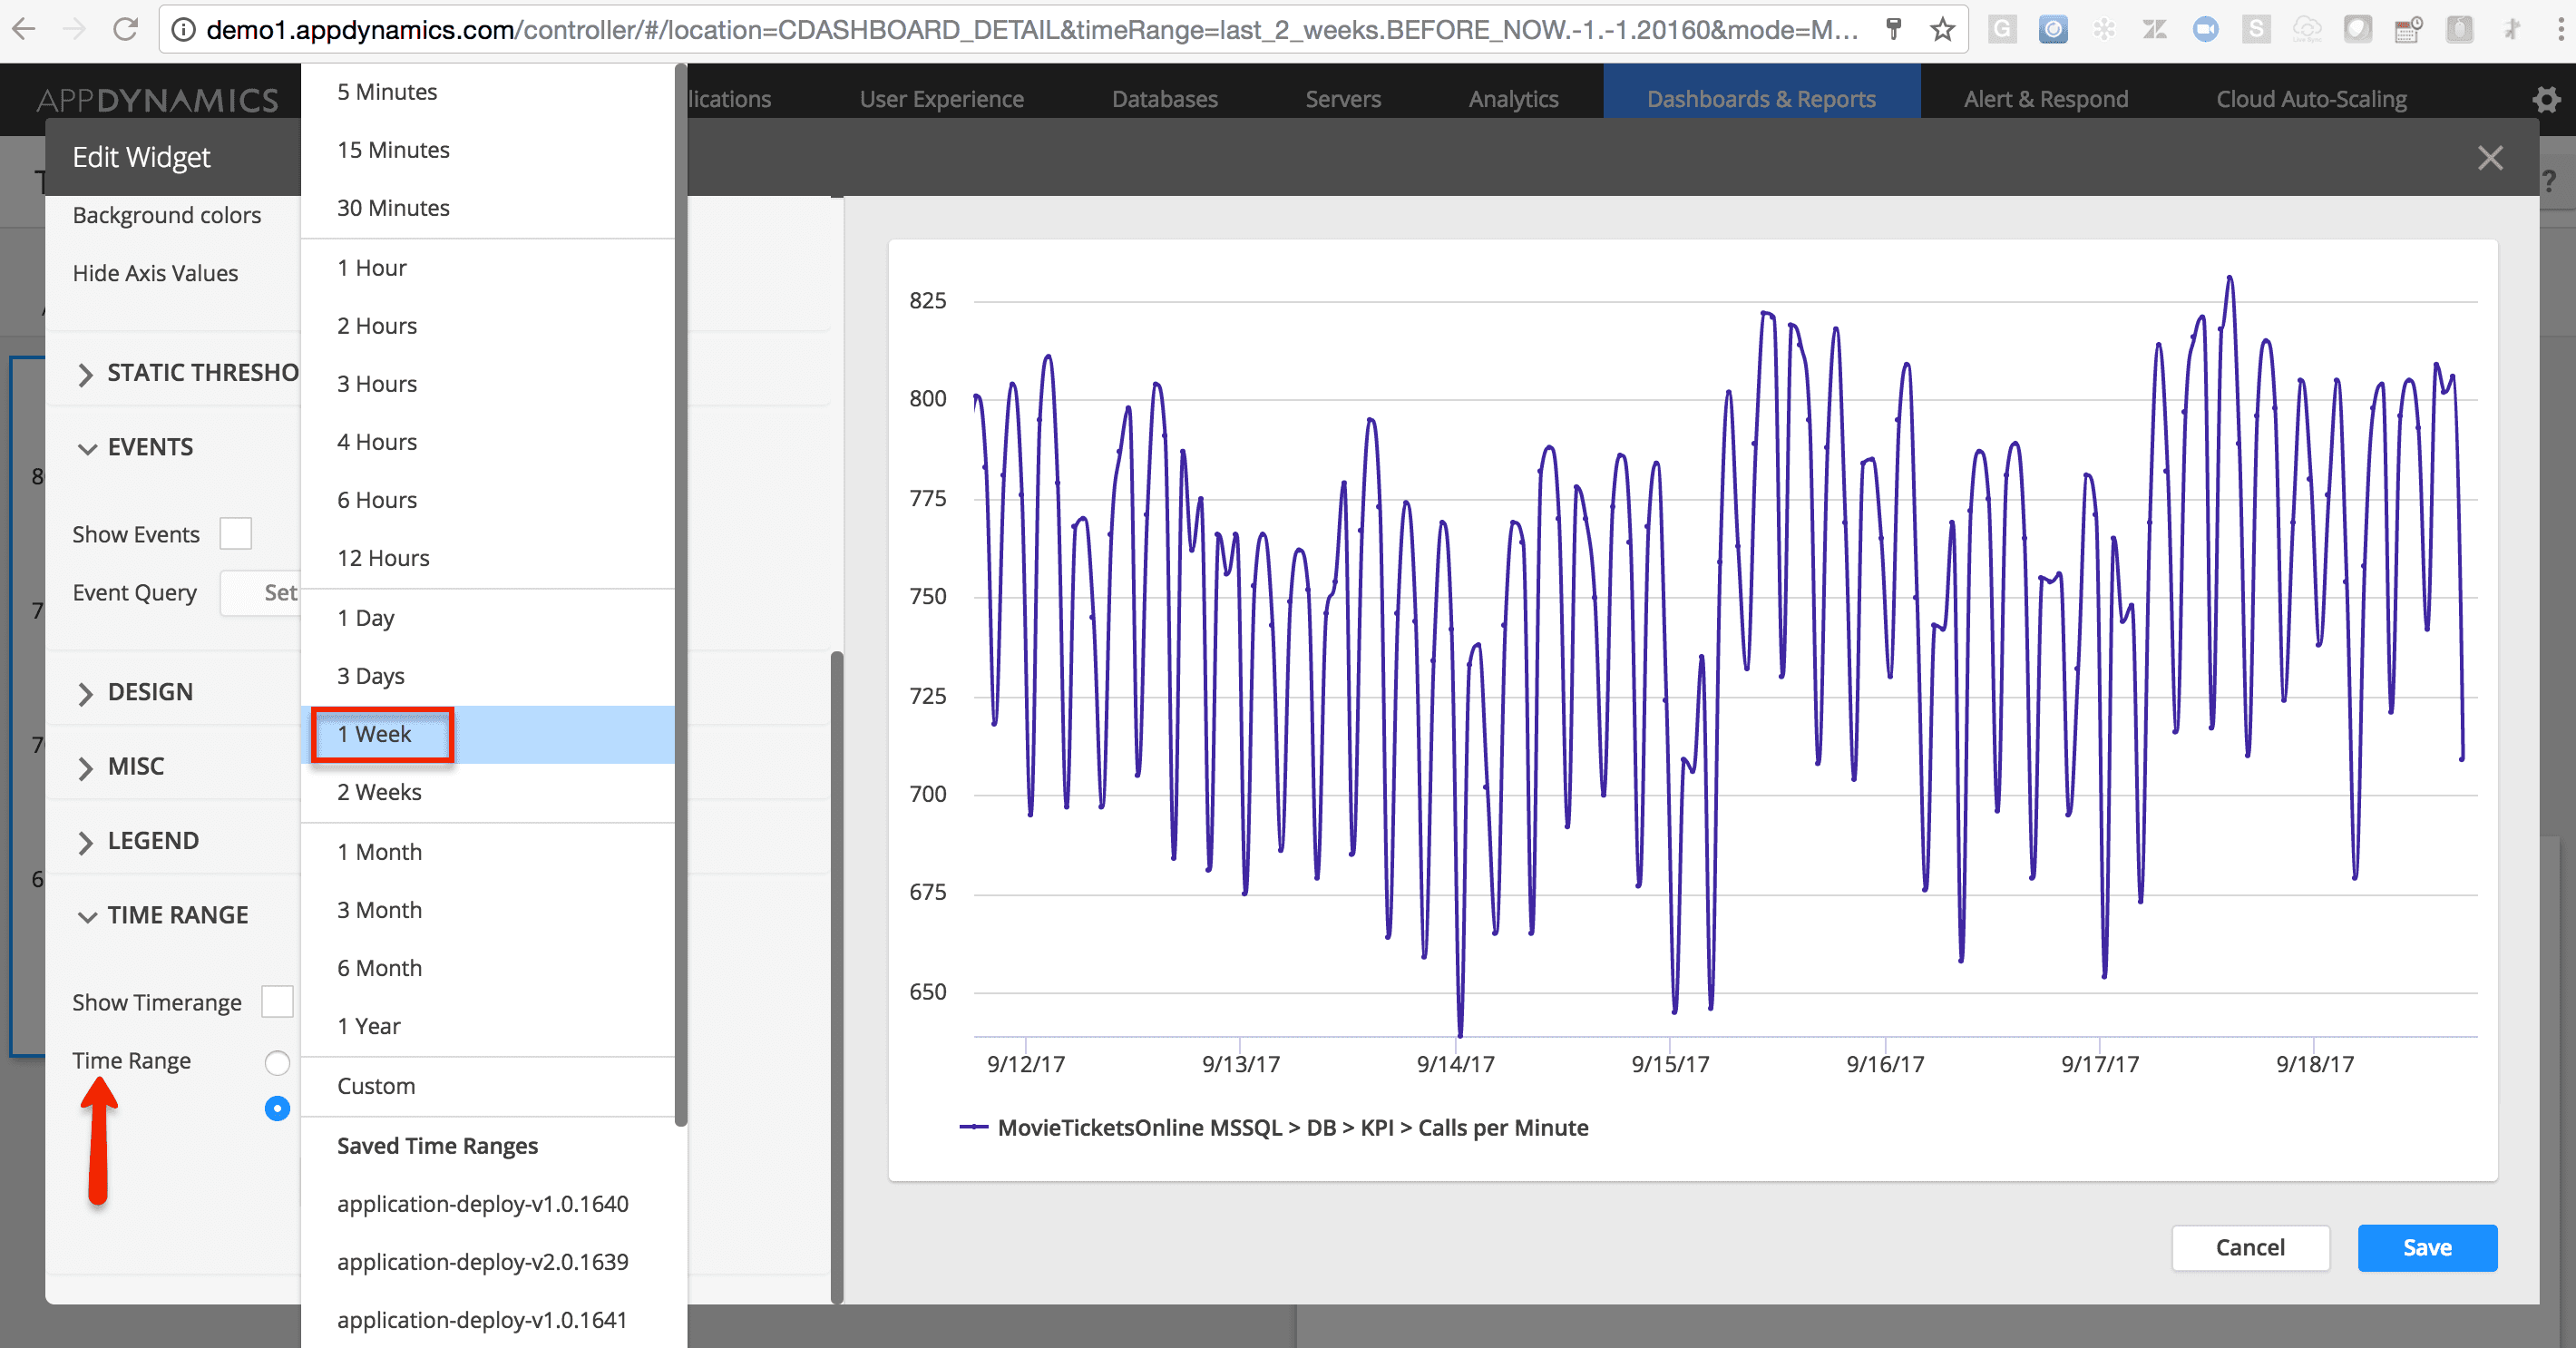
Task: Close the Edit Widget dialog with the X
Action: 2490,158
